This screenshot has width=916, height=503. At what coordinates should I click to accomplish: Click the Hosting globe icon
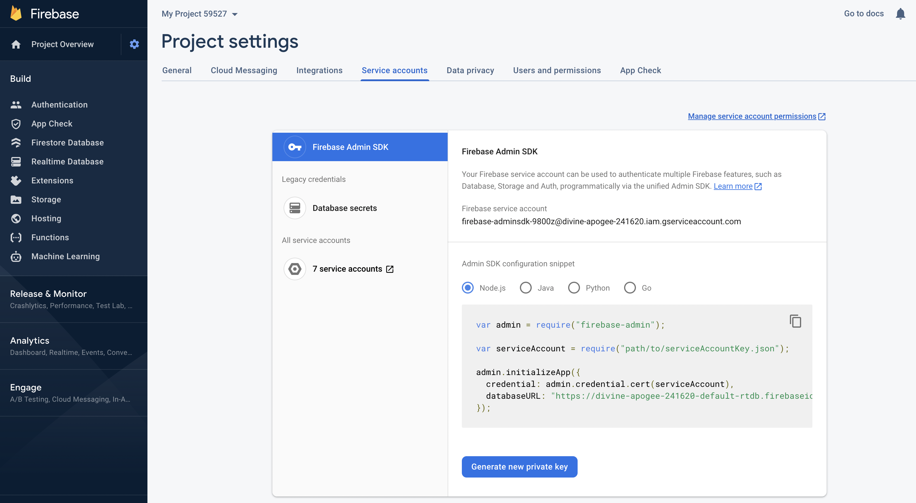(x=16, y=218)
